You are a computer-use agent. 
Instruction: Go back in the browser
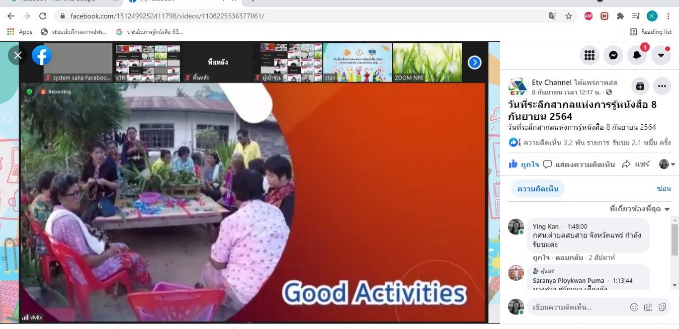click(x=11, y=16)
